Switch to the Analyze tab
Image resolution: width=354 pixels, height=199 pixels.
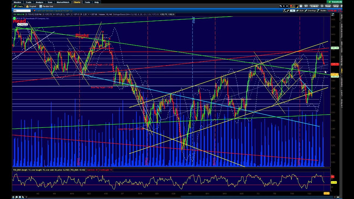[39, 2]
